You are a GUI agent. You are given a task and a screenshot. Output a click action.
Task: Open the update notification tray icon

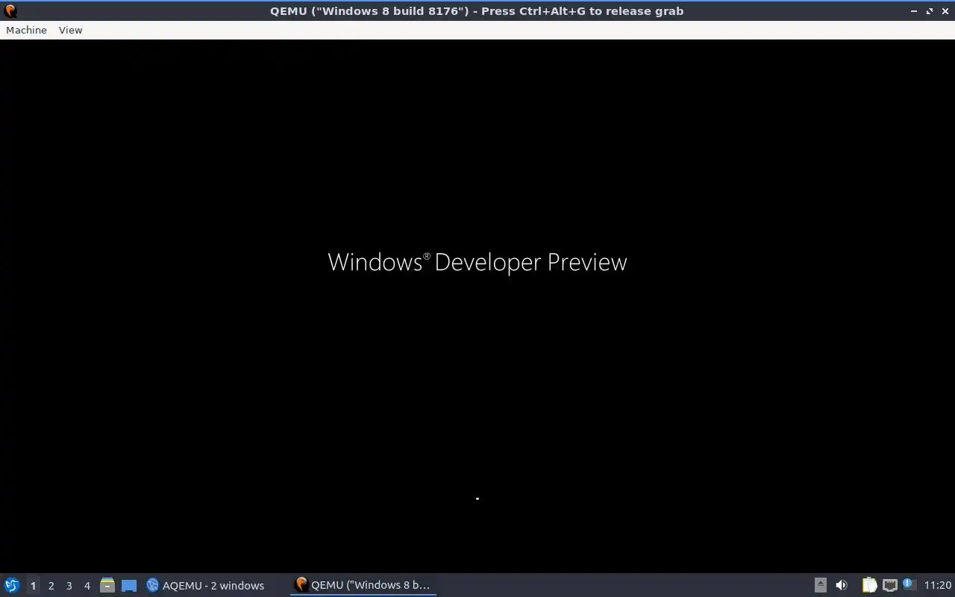click(908, 584)
